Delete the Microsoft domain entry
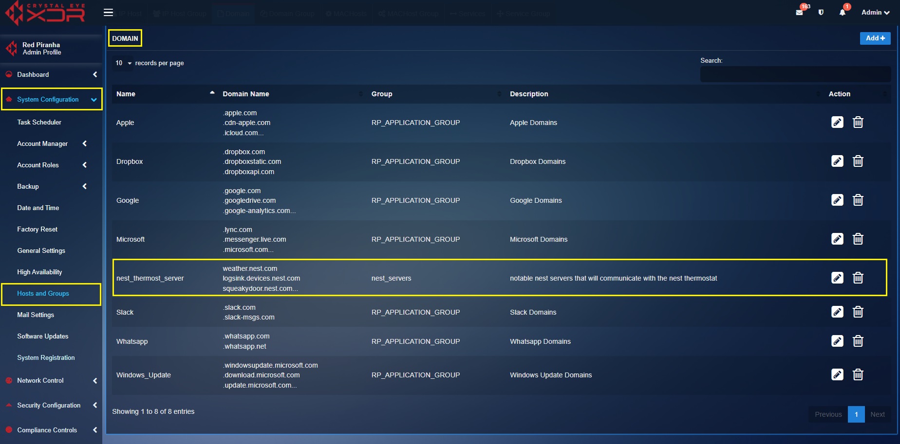 click(858, 239)
